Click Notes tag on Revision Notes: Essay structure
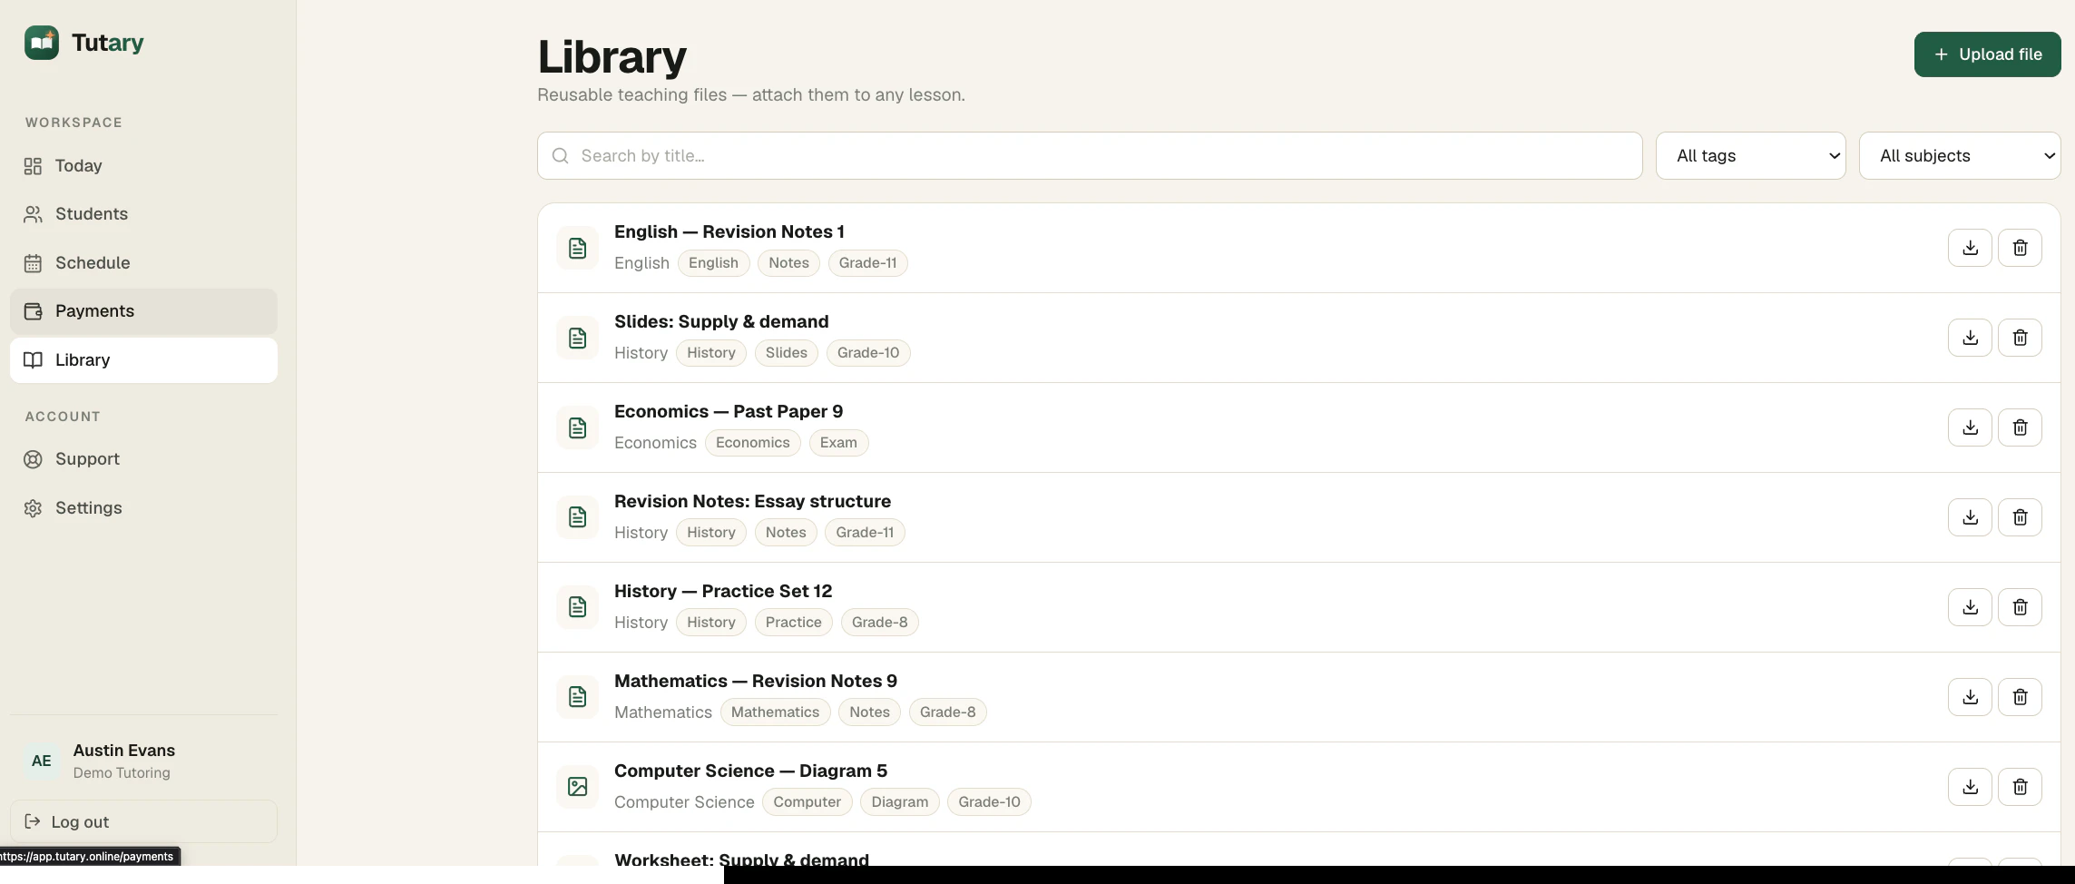Viewport: 2075px width, 884px height. pos(786,533)
